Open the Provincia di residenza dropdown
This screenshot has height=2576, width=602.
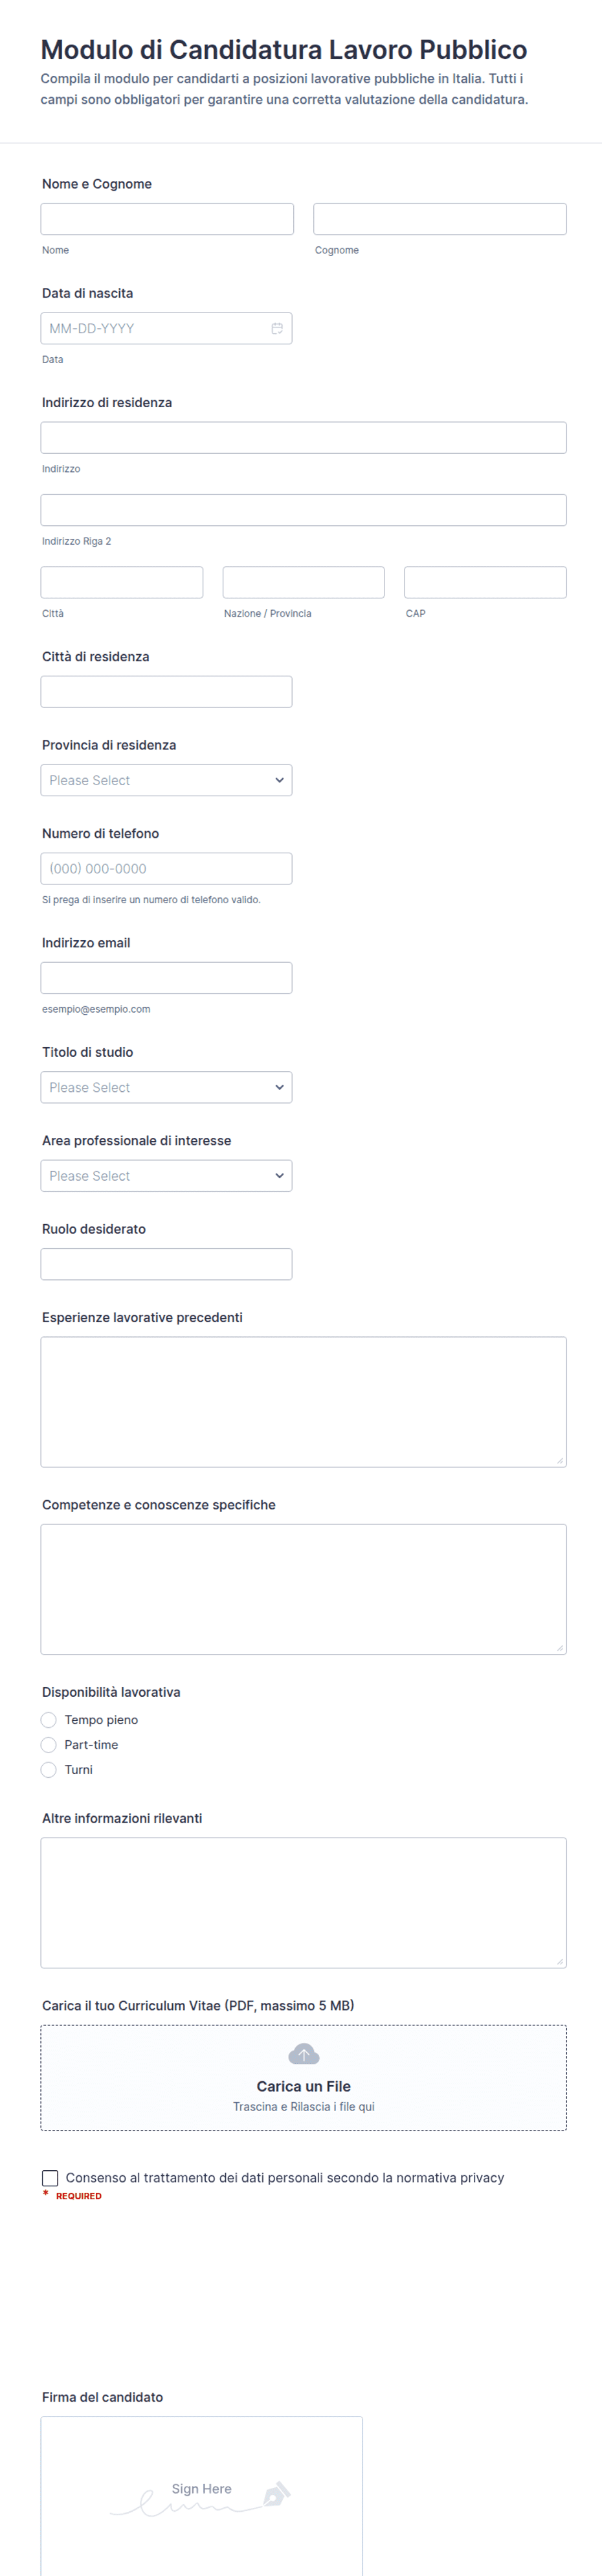(x=167, y=780)
